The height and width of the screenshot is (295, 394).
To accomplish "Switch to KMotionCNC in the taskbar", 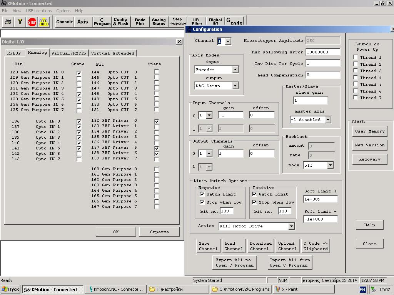I will [115, 289].
